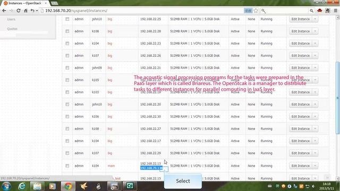Open Windows Explorer folder icon on taskbar

click(x=37, y=186)
